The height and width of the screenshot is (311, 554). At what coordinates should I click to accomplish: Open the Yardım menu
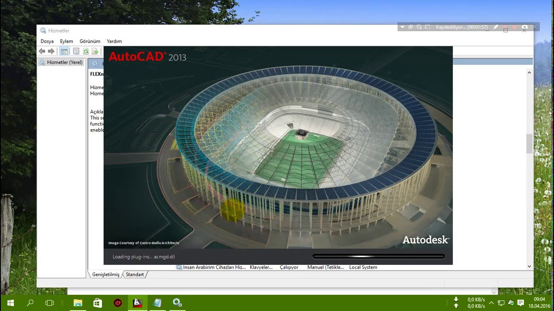pyautogui.click(x=114, y=41)
